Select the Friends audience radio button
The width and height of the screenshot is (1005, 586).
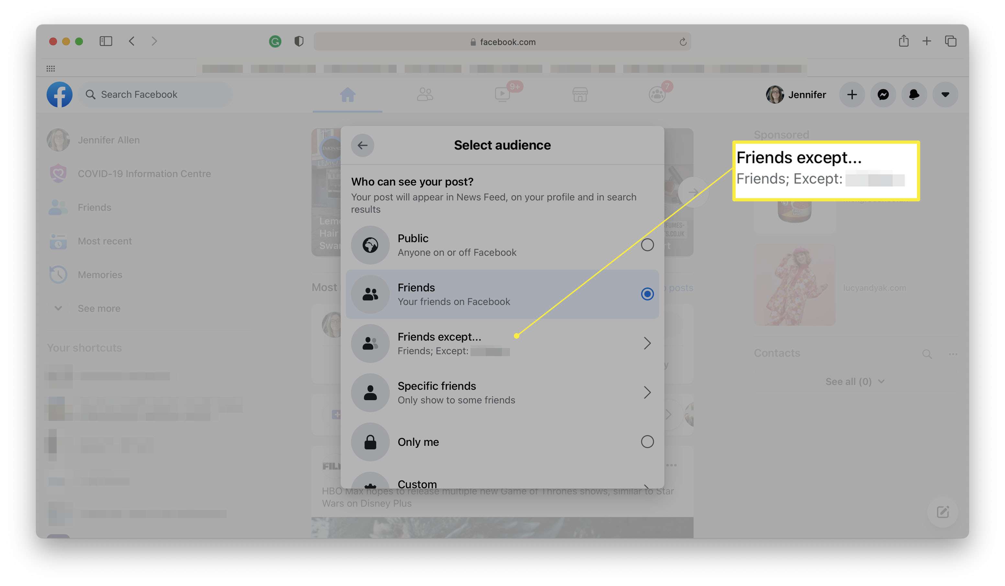[647, 294]
